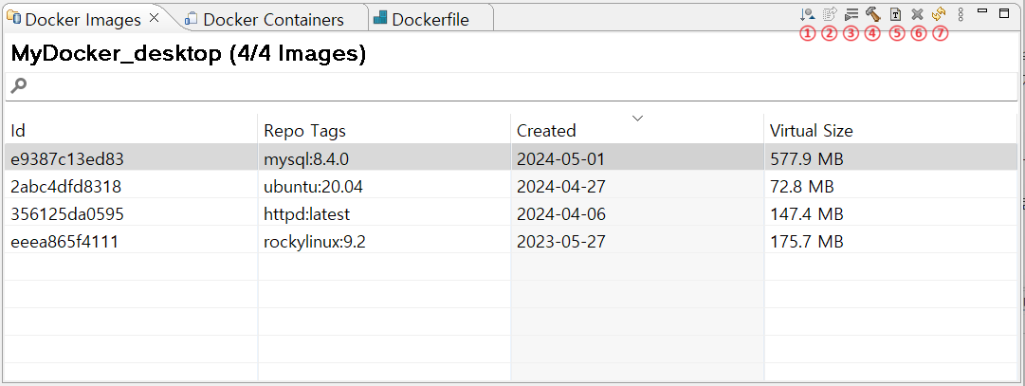1025x386 pixels.
Task: Click the Run Image toolbar icon
Action: pyautogui.click(x=851, y=15)
